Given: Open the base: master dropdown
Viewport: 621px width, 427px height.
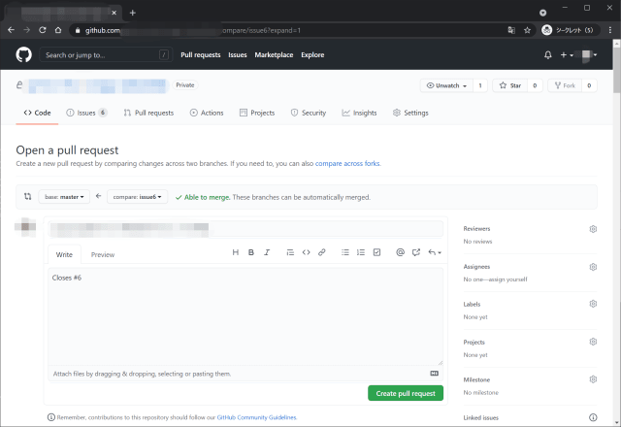Looking at the screenshot, I should (x=64, y=197).
